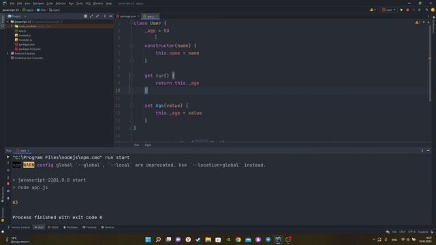The image size is (436, 245).
Task: Close the start tab in the Run panel
Action: (29, 150)
